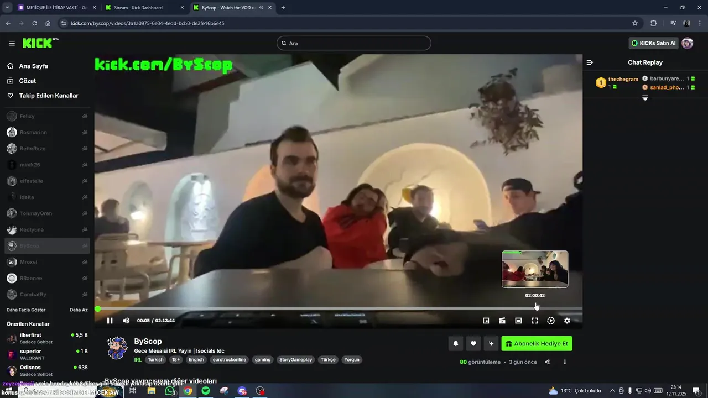Open the ByScop channel avatar
The height and width of the screenshot is (398, 708).
pyautogui.click(x=117, y=348)
